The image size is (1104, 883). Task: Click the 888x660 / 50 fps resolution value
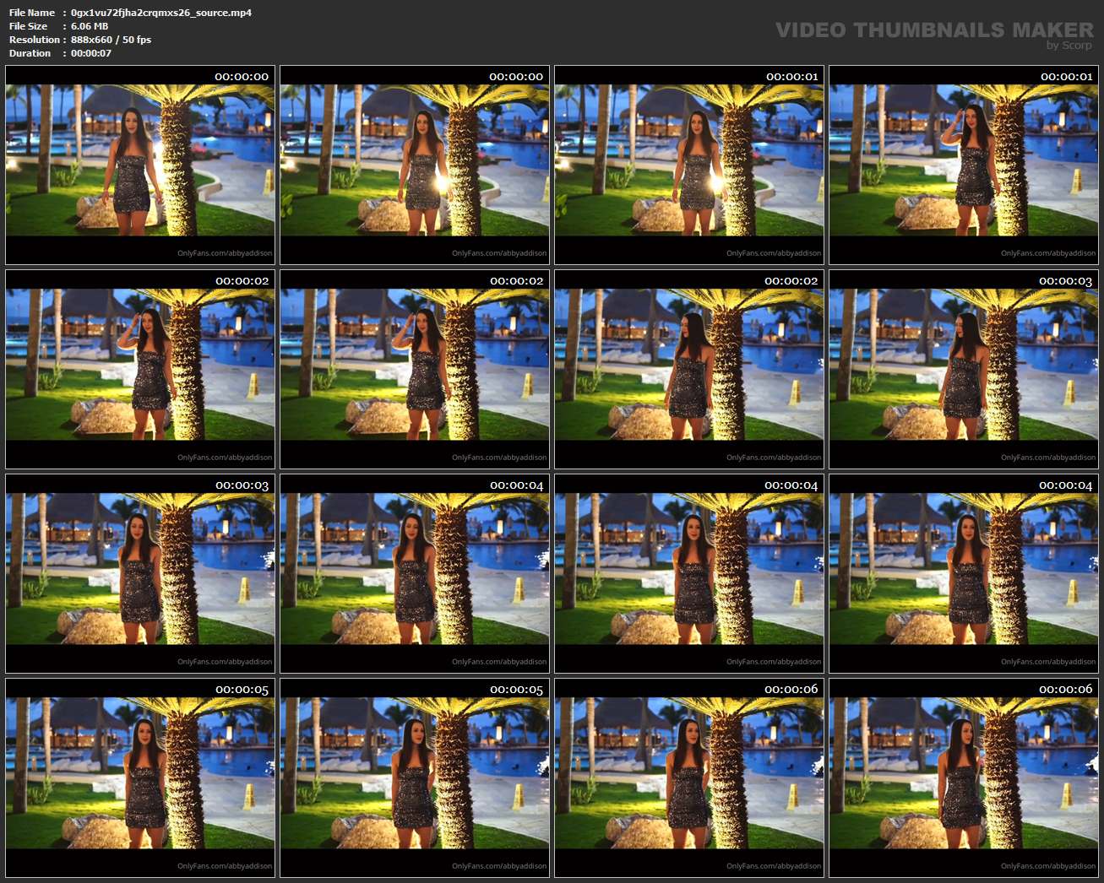coord(111,40)
